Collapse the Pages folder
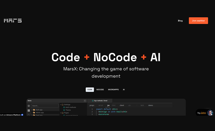 pyautogui.click(x=61, y=113)
